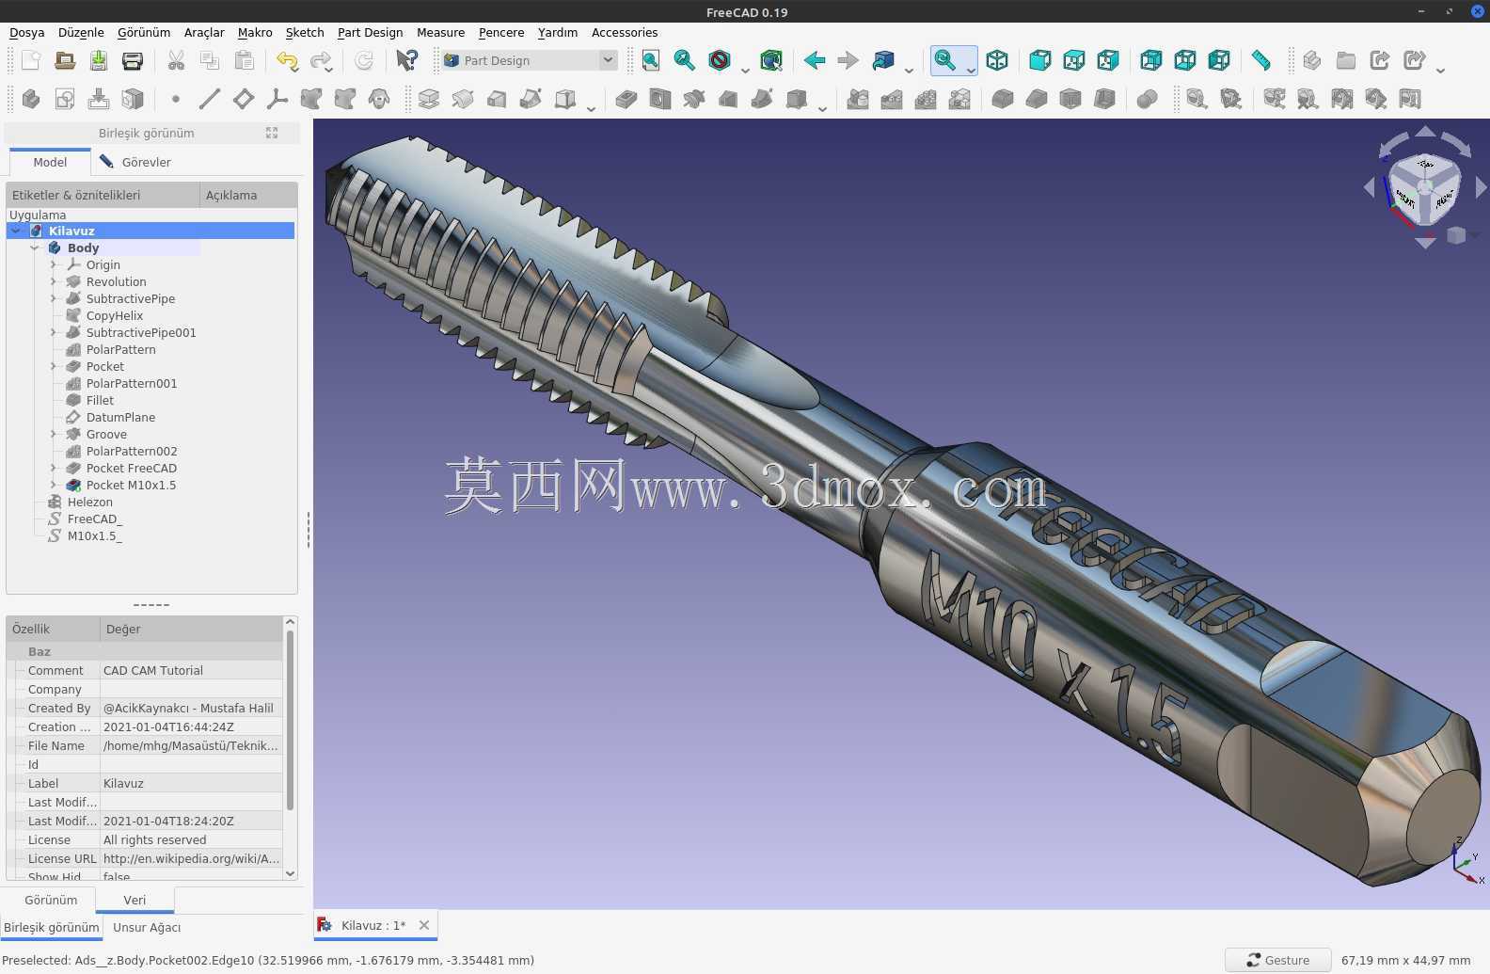
Task: Create a datum point
Action: [176, 99]
